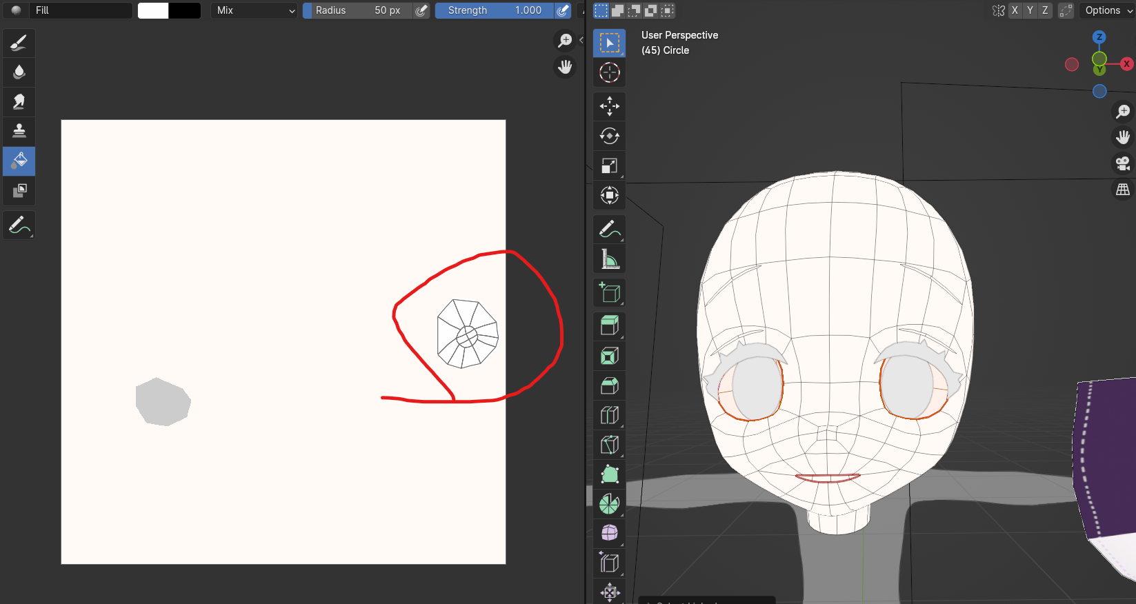Select the Smear tool in image editor

tap(19, 102)
